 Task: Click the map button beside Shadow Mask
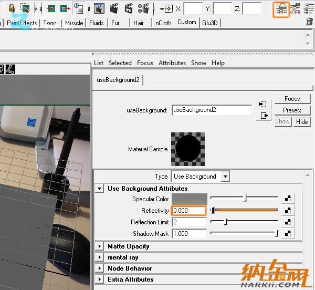(288, 233)
